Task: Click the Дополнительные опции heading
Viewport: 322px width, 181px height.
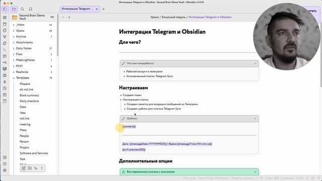Action: click(x=145, y=161)
